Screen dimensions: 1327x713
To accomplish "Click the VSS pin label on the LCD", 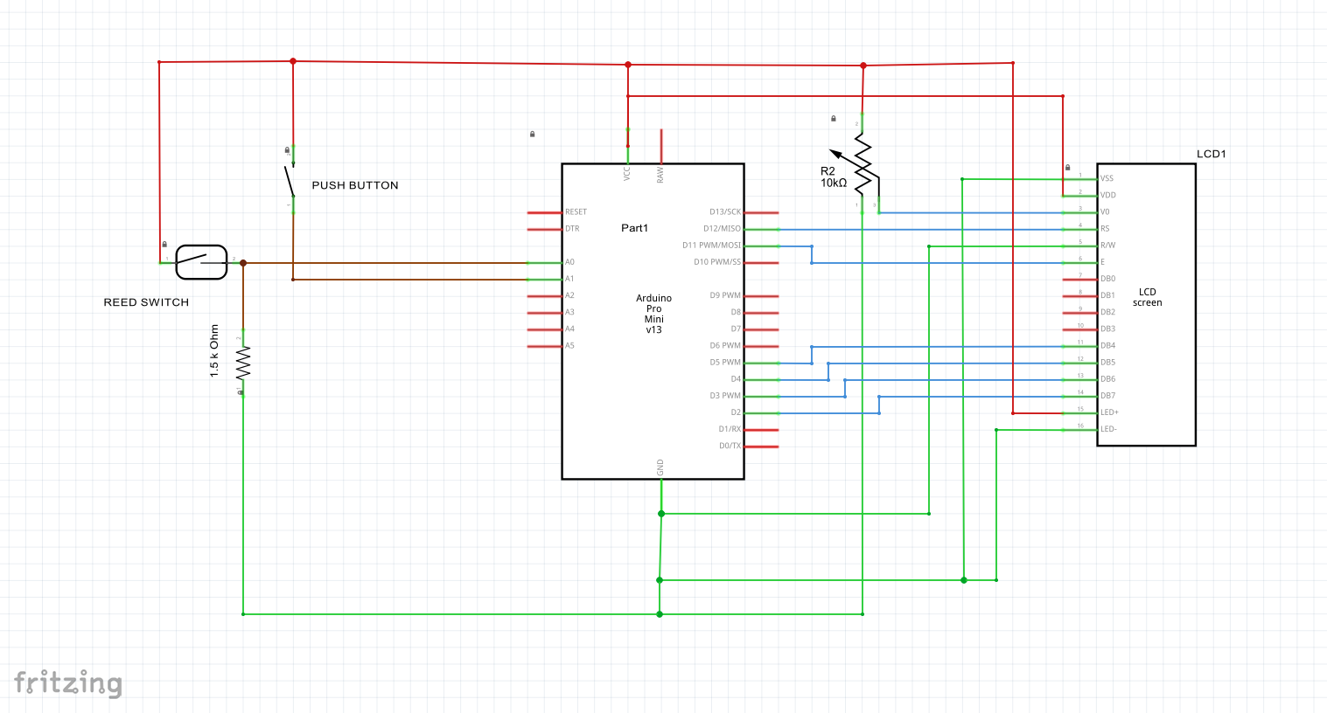I will (x=1107, y=178).
